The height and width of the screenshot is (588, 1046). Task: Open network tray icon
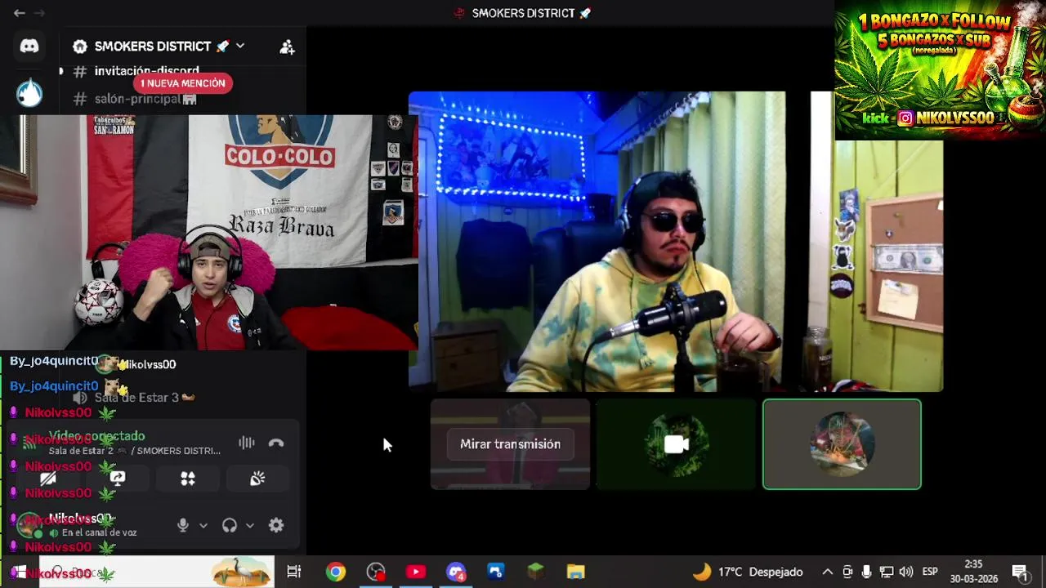point(887,572)
